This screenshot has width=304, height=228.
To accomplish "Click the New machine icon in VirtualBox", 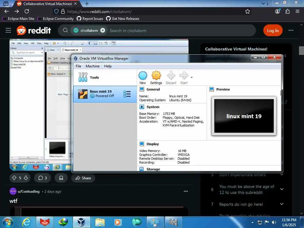I will tap(143, 77).
